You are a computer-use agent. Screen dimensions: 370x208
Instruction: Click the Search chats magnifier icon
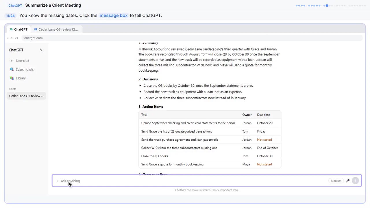pyautogui.click(x=12, y=69)
